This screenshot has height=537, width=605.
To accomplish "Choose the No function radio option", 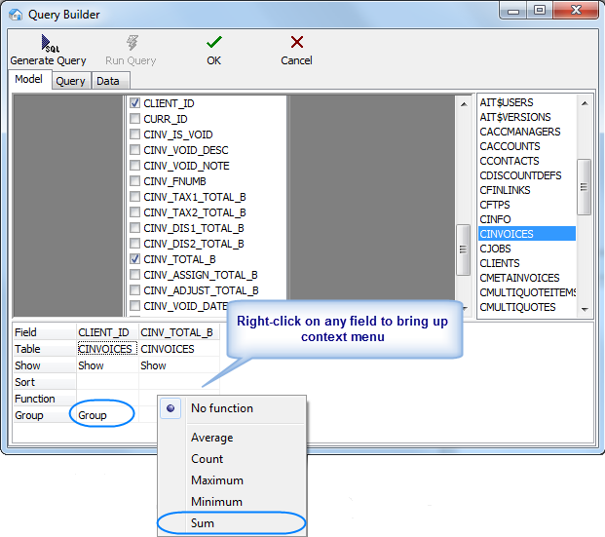I will tap(232, 408).
